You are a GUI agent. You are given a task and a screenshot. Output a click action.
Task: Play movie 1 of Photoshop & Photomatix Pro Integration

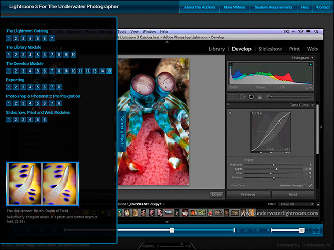point(9,103)
